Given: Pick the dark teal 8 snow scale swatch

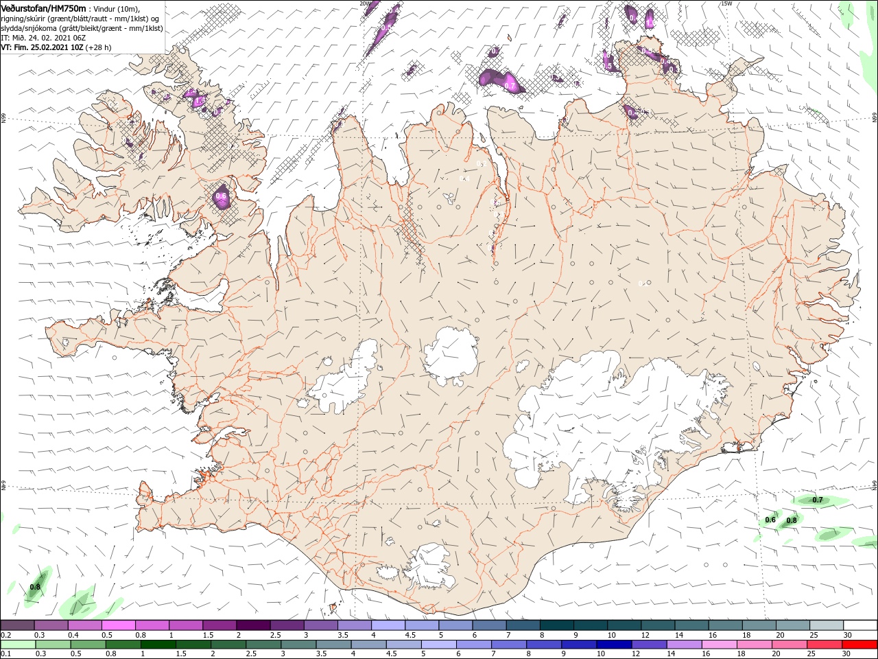Looking at the screenshot, I should 556,625.
